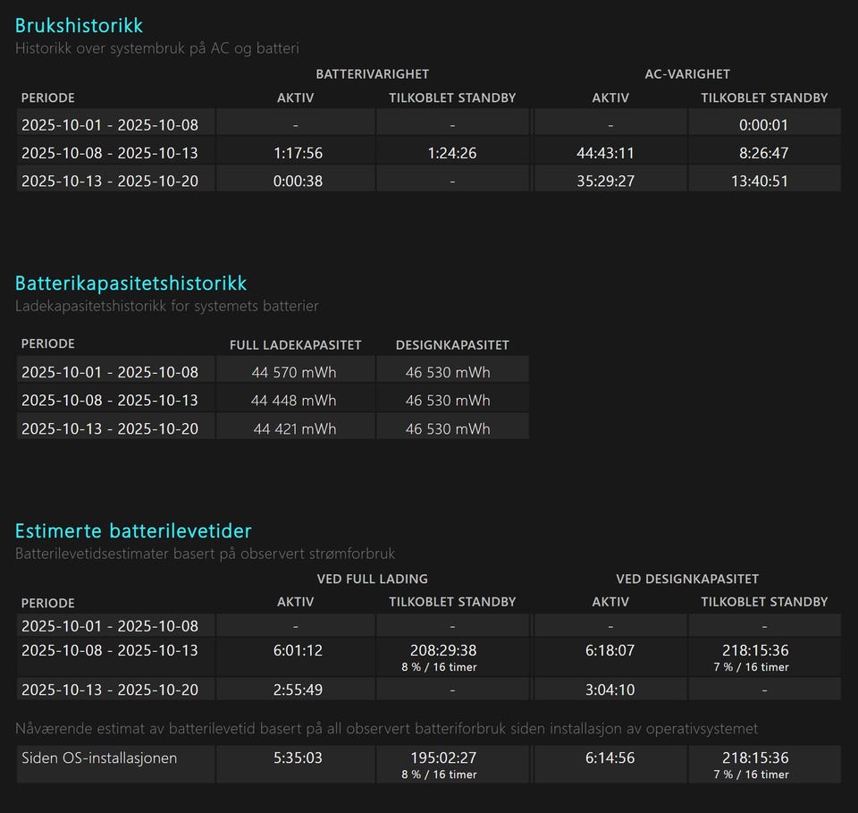Click the estimated standby time 208:29:38
Viewport: 858px width, 813px height.
click(x=443, y=650)
